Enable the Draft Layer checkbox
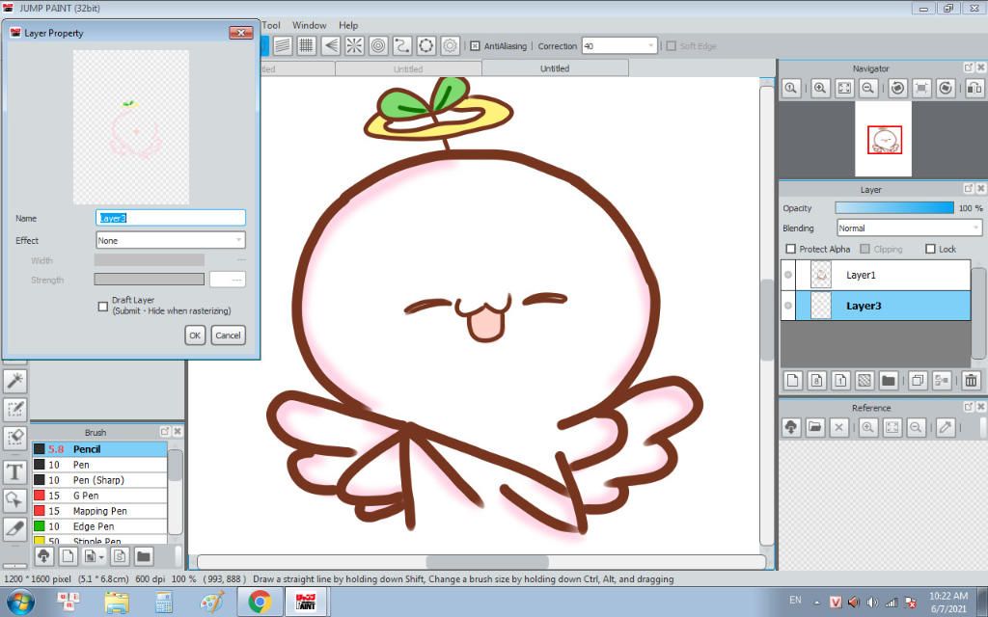The image size is (988, 617). (x=102, y=307)
